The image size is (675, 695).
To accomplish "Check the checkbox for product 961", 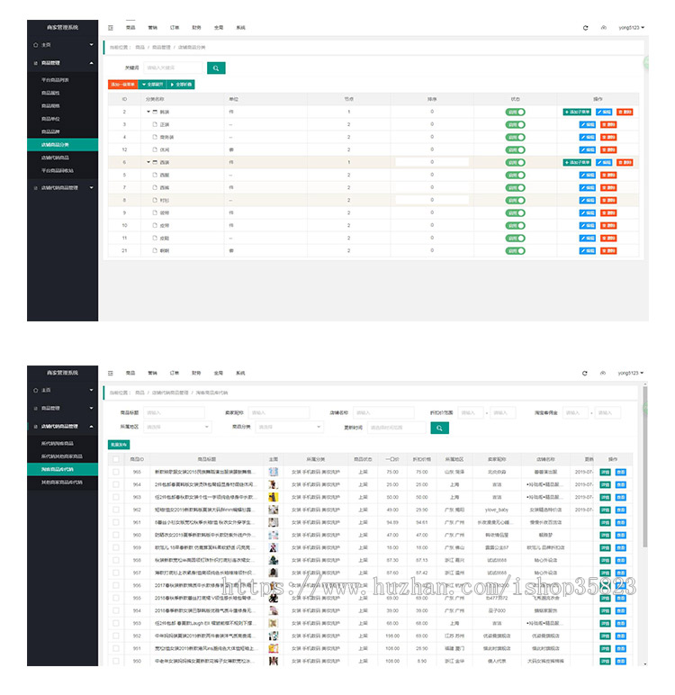I will point(116,522).
